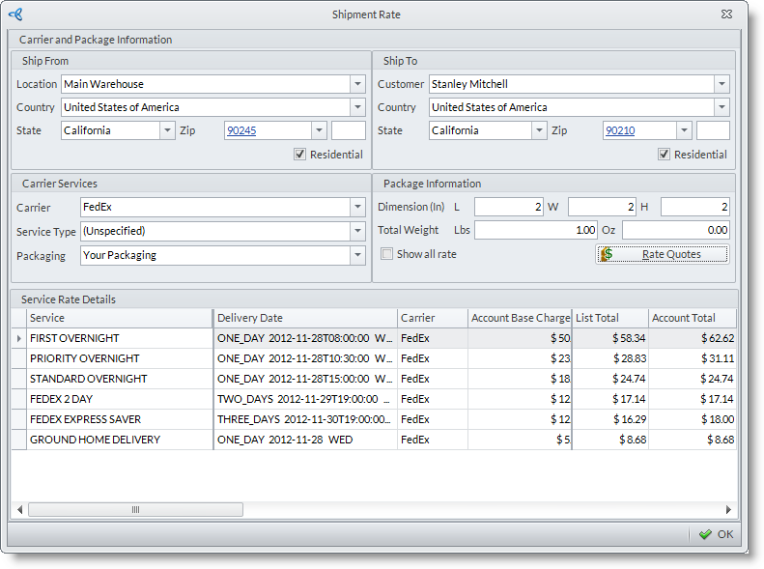Click the app logo icon in title bar
Viewport: 764px width, 569px height.
[x=14, y=14]
